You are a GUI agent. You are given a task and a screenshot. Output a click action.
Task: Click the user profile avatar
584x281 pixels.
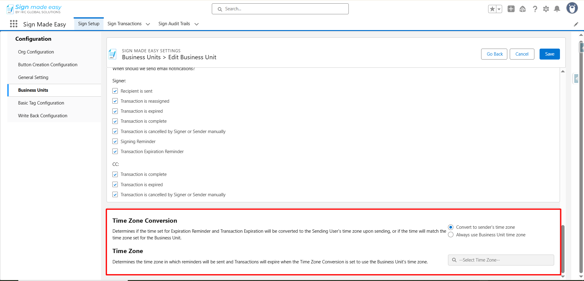tap(572, 8)
